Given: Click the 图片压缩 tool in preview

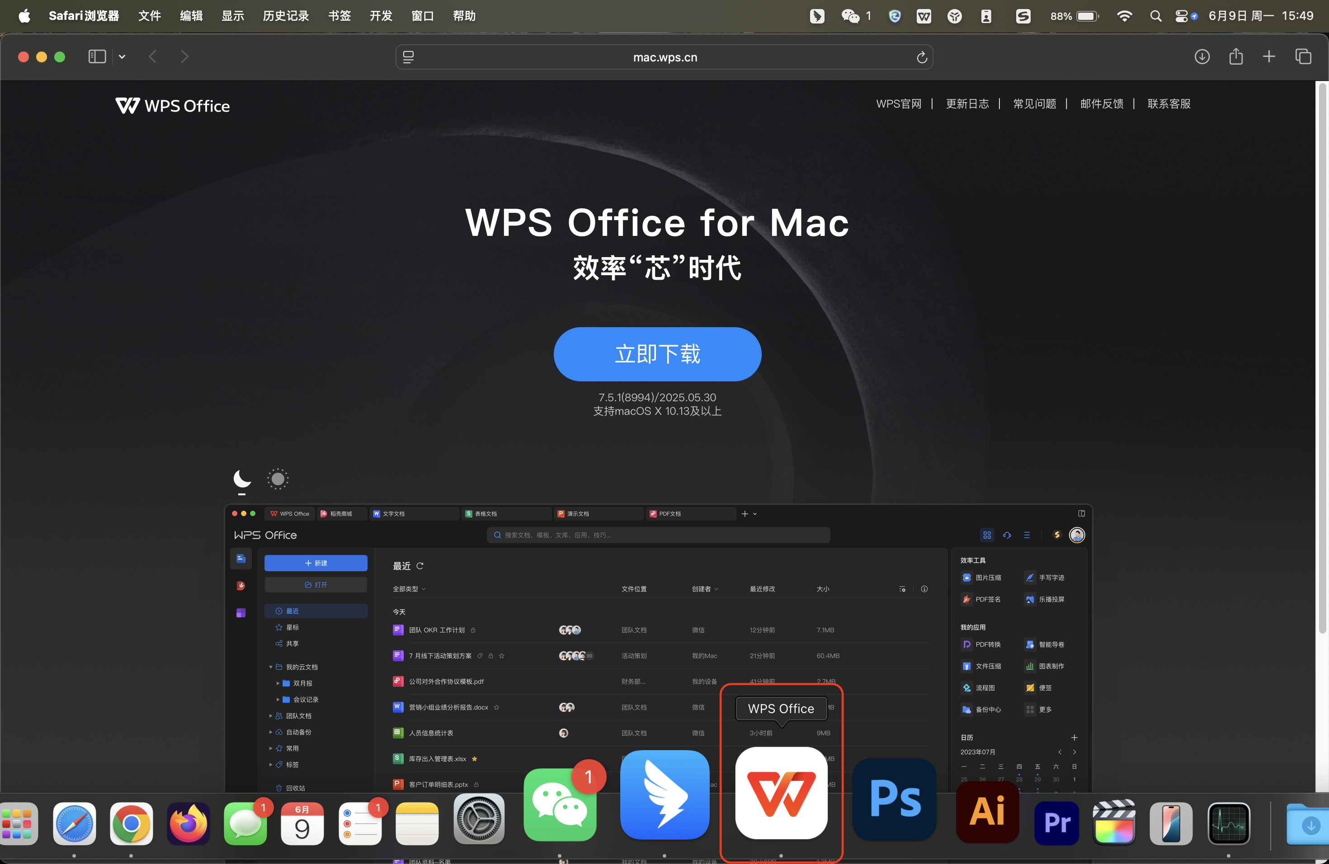Looking at the screenshot, I should coord(982,578).
